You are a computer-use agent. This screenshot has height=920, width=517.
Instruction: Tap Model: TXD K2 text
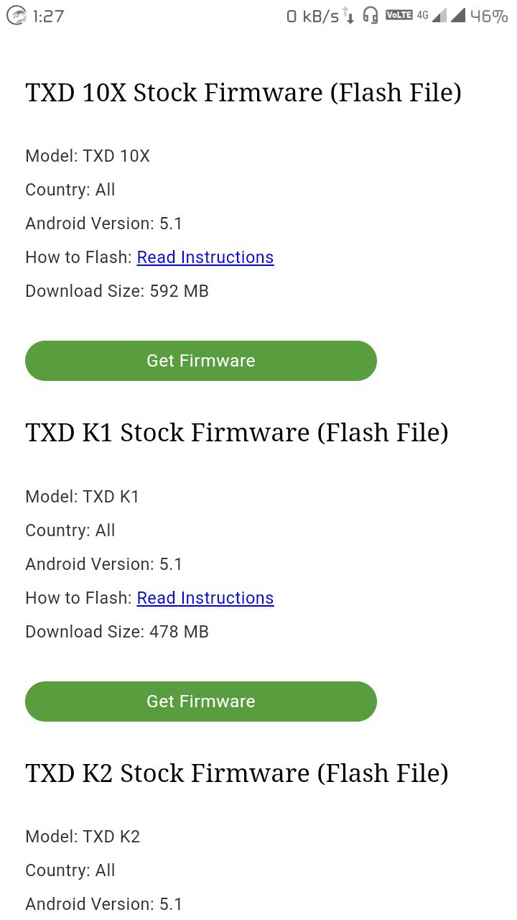pos(83,837)
